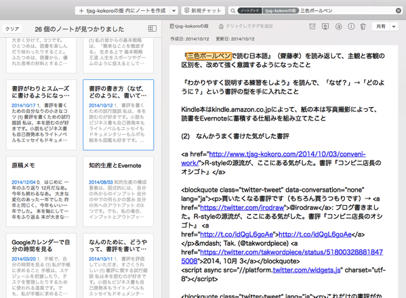Click the highlighted 三色ボールペン search match
The width and height of the screenshot is (406, 298).
[x=209, y=56]
